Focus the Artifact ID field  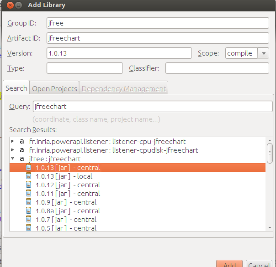coord(158,38)
